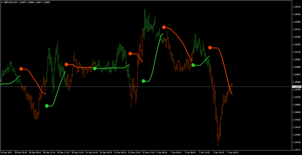302x155 pixels.
Task: Select the green dot above 31 Dec 17:15
Action: [143, 81]
